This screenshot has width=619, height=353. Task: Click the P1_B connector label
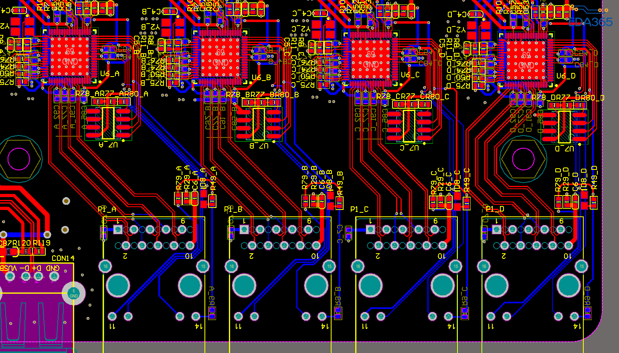coord(233,210)
